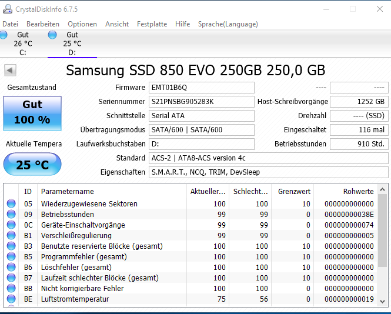Click status orb for Benutzte reservierte Blöcke row
The width and height of the screenshot is (391, 314).
(x=11, y=246)
